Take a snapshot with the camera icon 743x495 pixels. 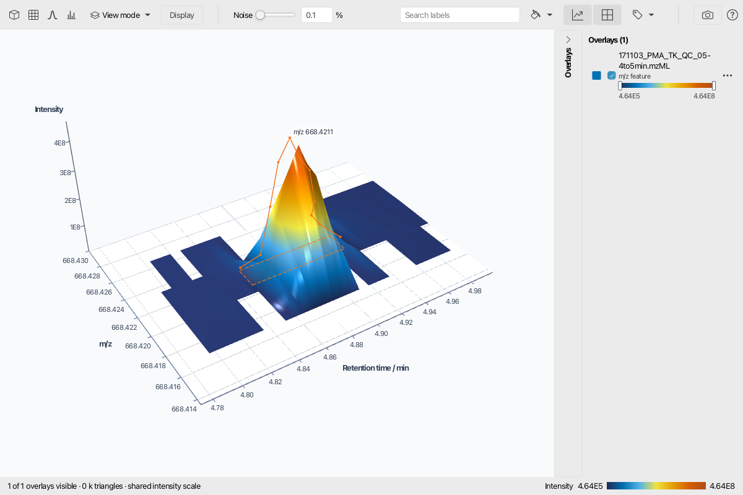point(708,15)
